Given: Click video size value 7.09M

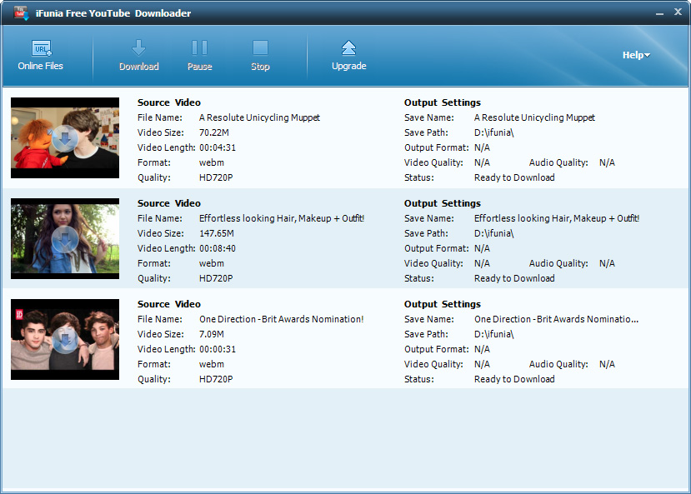Looking at the screenshot, I should click(x=212, y=334).
